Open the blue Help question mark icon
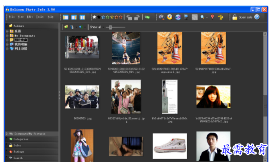 pyautogui.click(x=257, y=17)
